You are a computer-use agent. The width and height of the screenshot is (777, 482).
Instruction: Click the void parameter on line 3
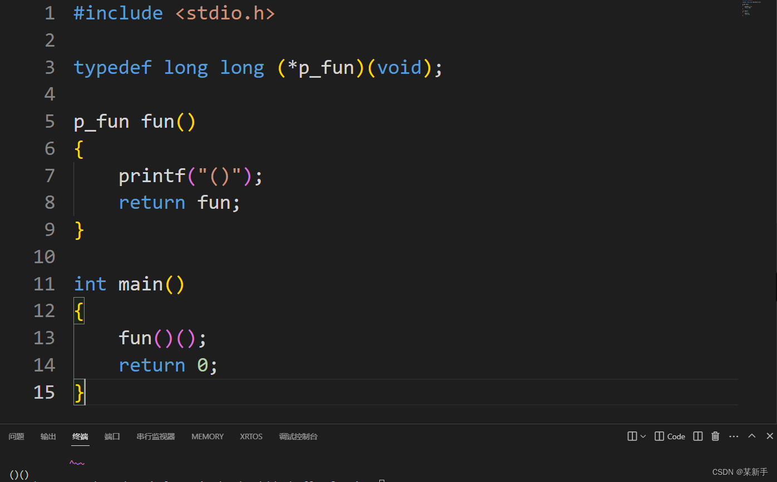[399, 68]
